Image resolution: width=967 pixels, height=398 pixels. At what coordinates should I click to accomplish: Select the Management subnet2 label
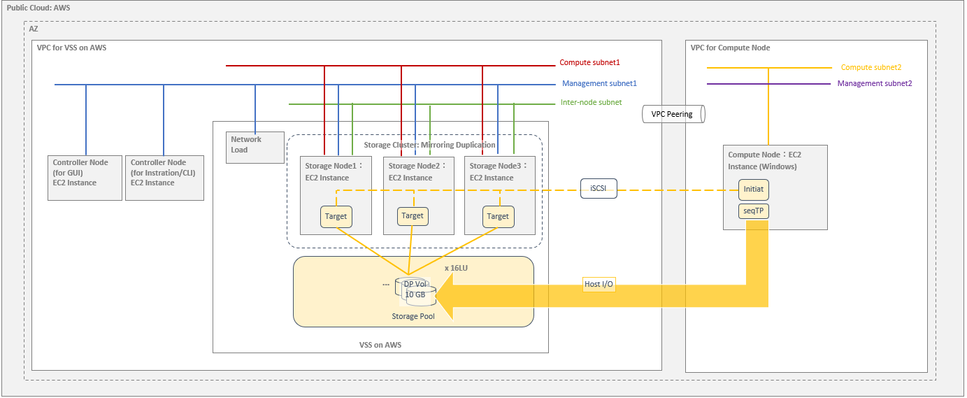coord(875,83)
